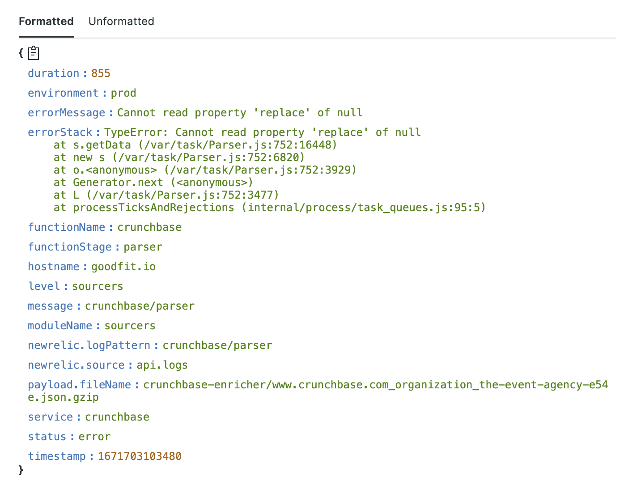Click the environment key label

[63, 93]
